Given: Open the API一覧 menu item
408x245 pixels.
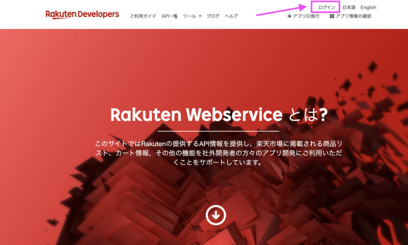Looking at the screenshot, I should (170, 16).
